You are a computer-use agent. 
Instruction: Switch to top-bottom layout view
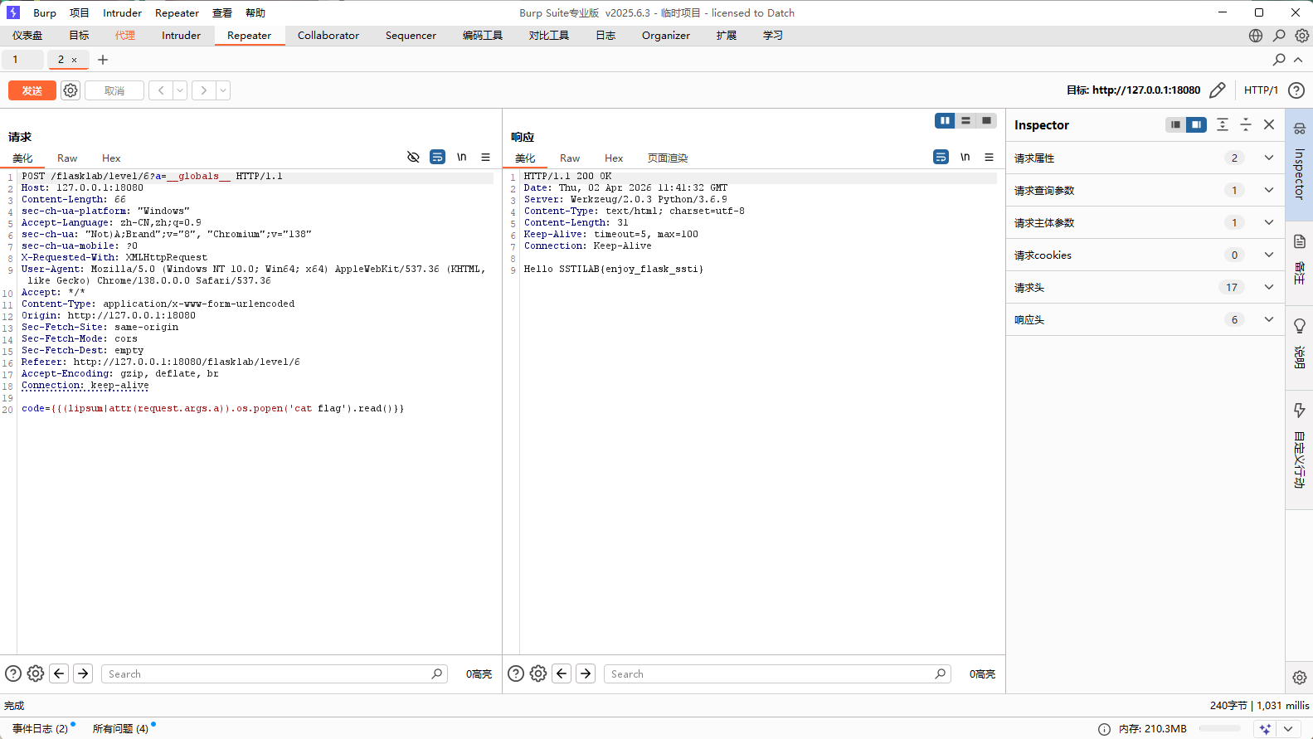(965, 121)
